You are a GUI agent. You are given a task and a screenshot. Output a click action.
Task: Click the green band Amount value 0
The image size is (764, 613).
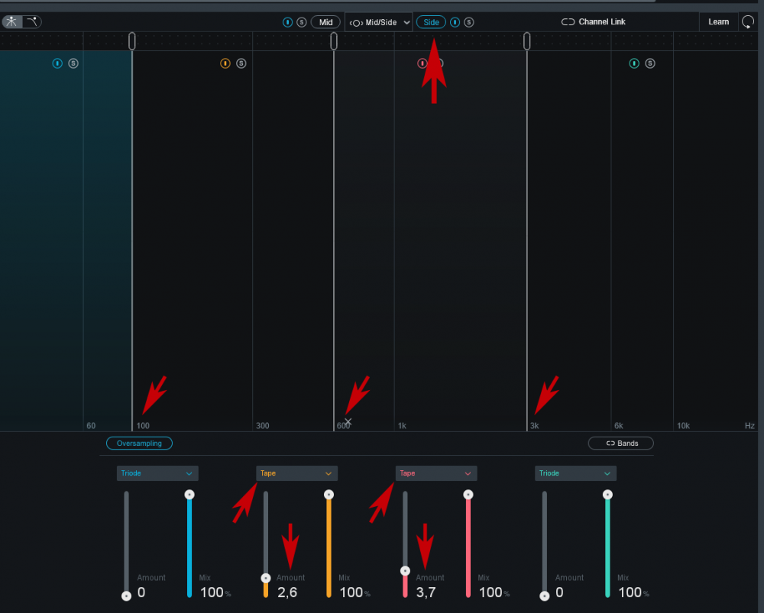pos(559,592)
